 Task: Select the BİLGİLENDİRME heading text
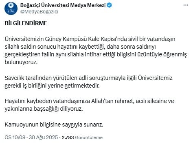pyautogui.click(x=26, y=23)
